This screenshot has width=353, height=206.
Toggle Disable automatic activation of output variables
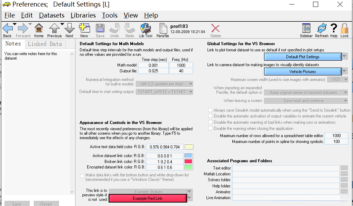210,116
